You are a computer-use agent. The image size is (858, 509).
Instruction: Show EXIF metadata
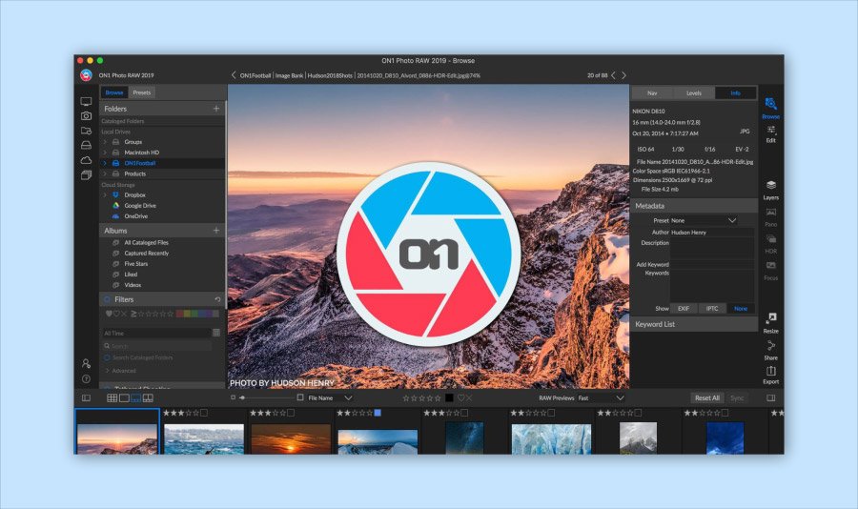[x=684, y=309]
